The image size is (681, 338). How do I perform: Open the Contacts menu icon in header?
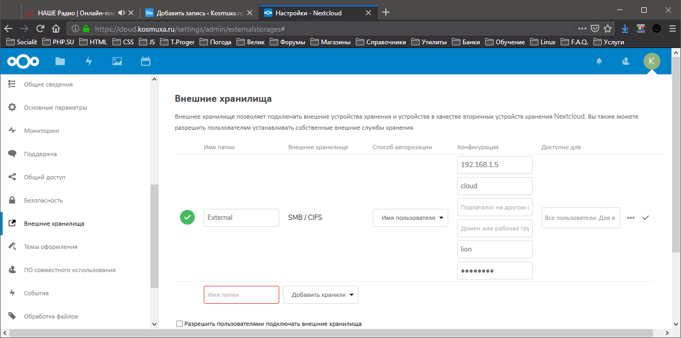(626, 61)
